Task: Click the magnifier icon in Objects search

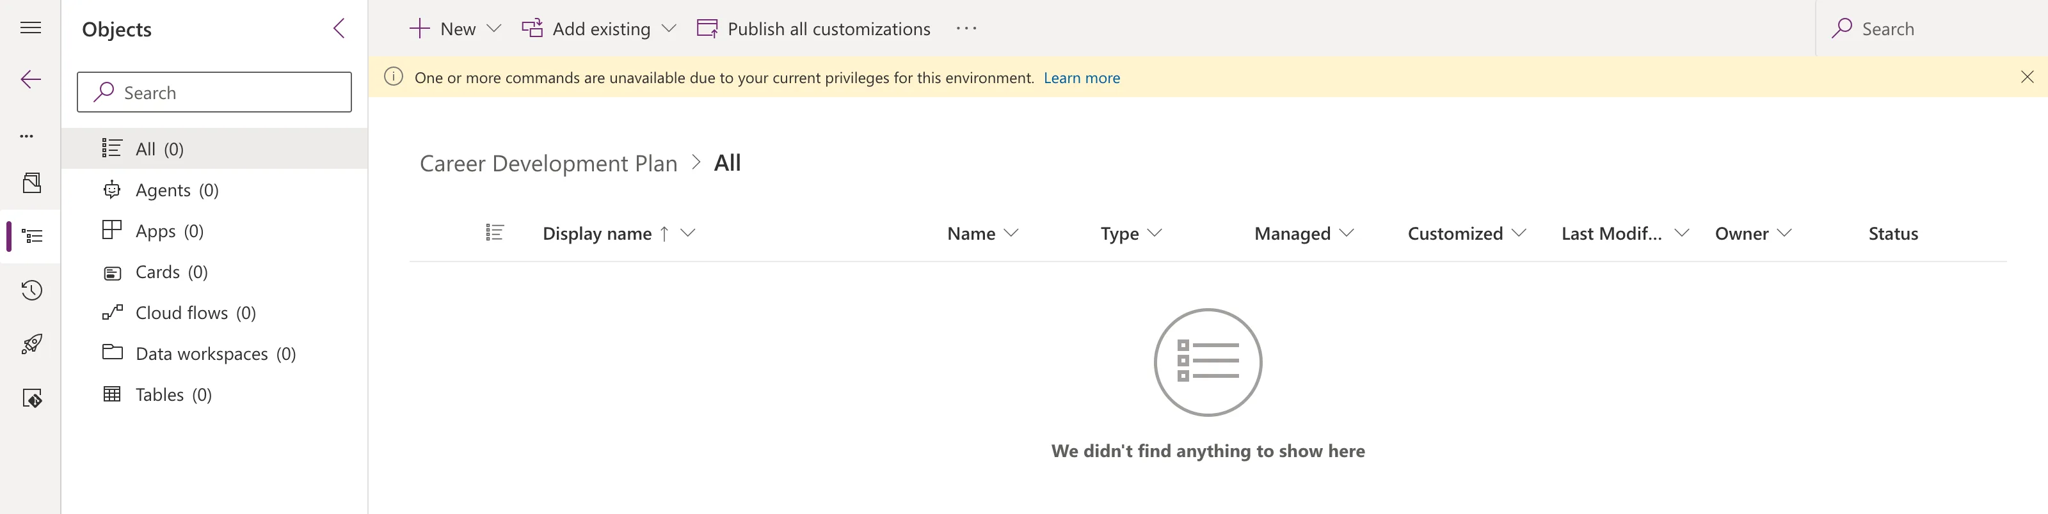Action: pyautogui.click(x=103, y=92)
